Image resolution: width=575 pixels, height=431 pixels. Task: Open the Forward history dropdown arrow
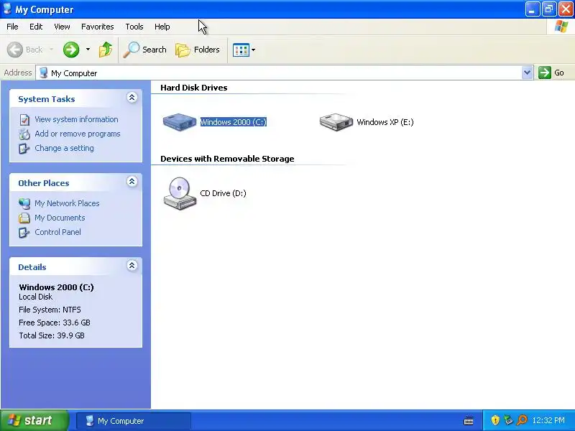pyautogui.click(x=88, y=49)
